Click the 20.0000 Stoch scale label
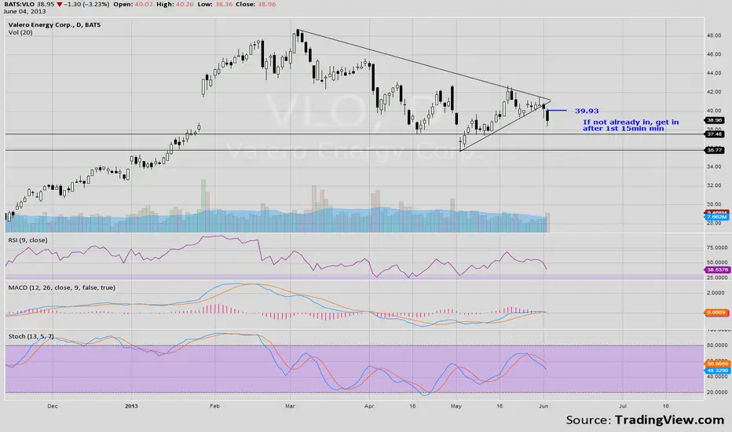732x432 pixels. tap(716, 392)
